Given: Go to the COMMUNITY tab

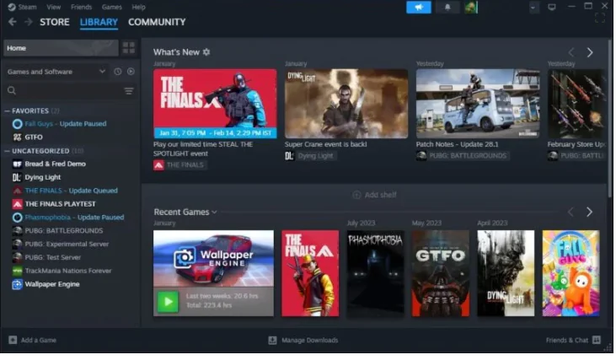Looking at the screenshot, I should [157, 22].
